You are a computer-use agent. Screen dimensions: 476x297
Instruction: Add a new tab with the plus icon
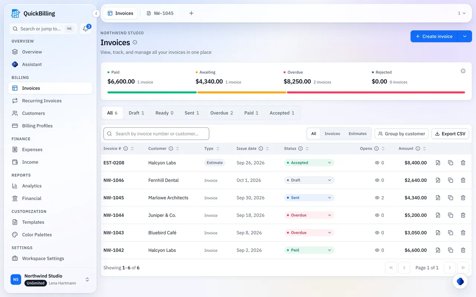(x=191, y=13)
